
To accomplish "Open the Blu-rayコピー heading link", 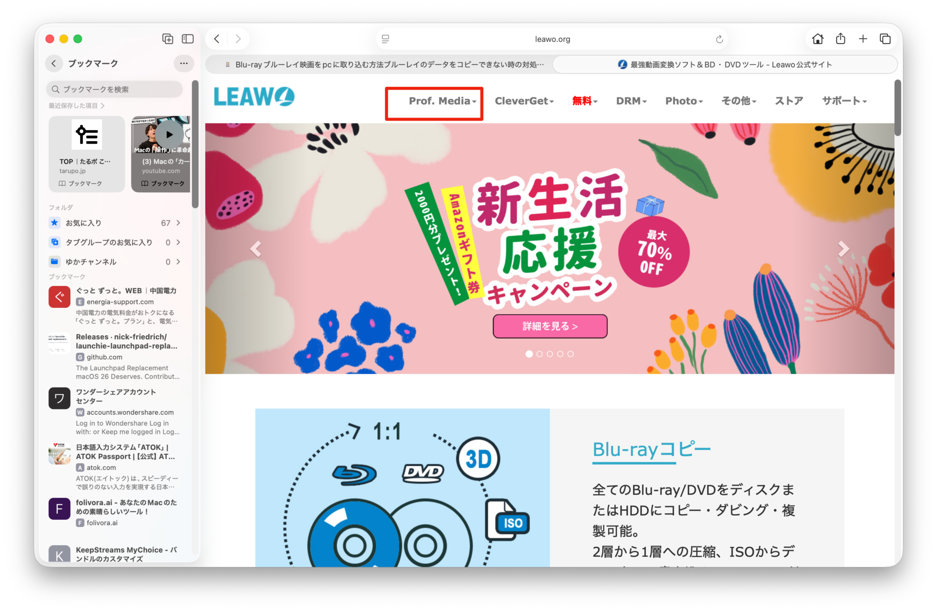I will [x=651, y=449].
